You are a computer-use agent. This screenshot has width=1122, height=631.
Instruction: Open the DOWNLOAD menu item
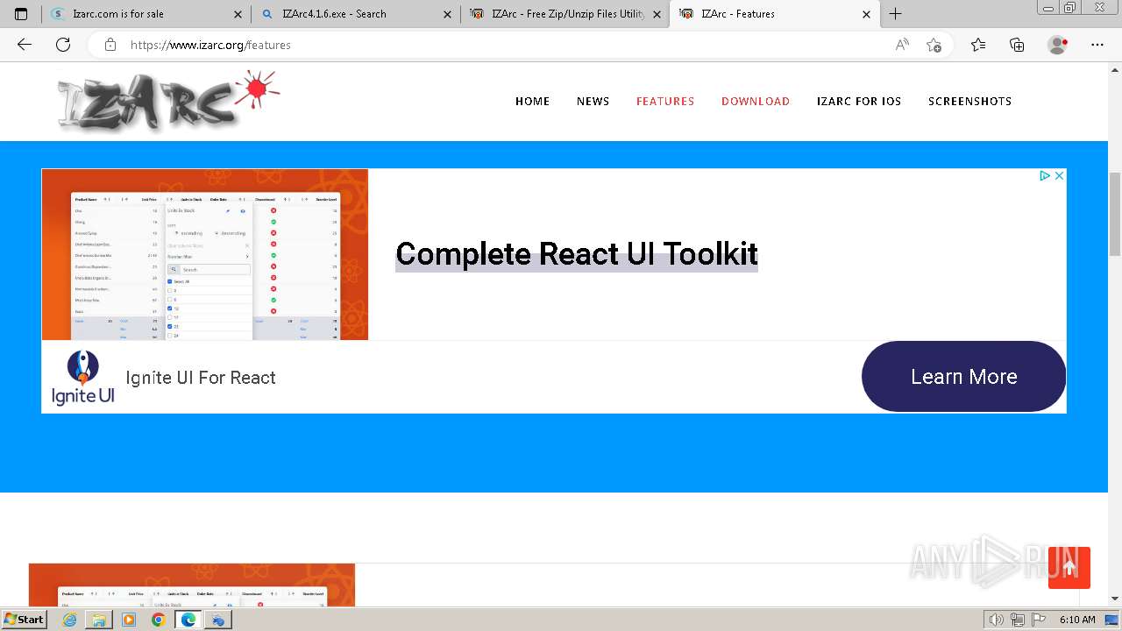tap(756, 101)
